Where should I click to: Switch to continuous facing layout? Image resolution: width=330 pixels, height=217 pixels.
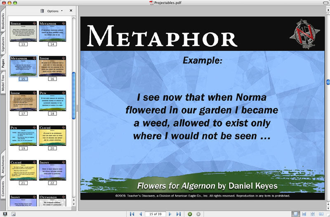pos(312,214)
